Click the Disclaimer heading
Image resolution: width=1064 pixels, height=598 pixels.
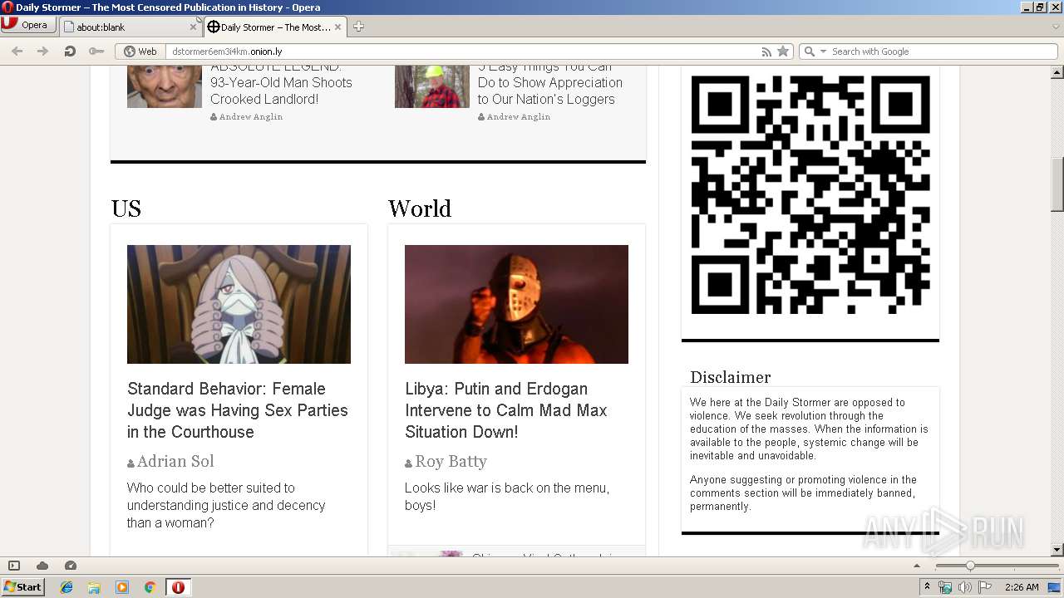coord(731,377)
